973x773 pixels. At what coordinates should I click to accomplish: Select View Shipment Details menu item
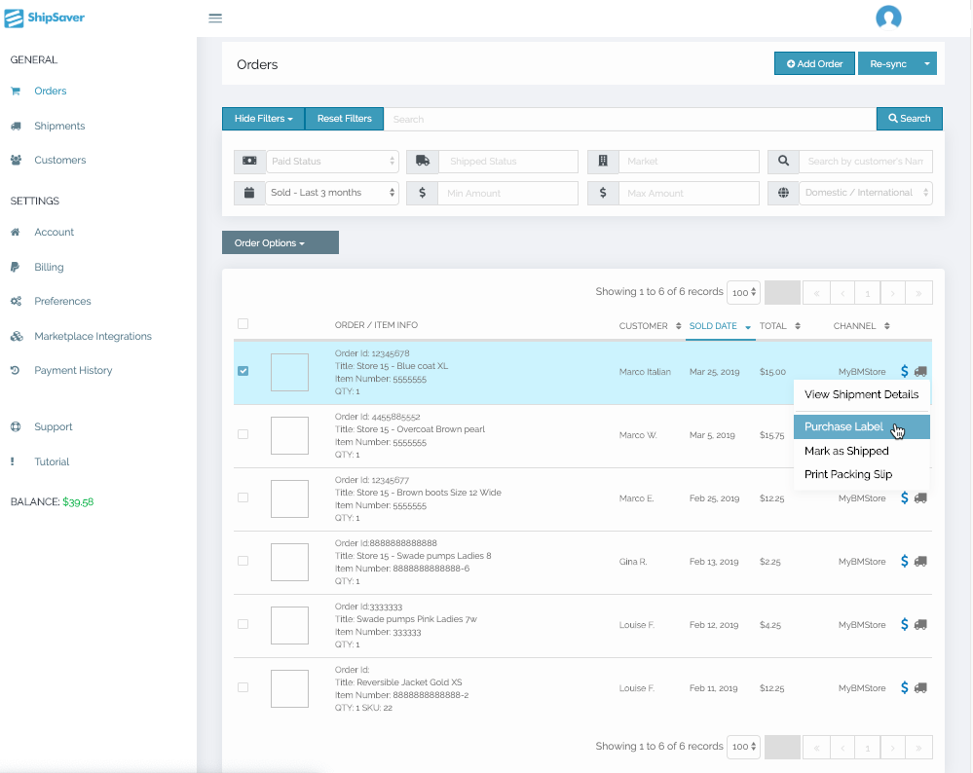(x=861, y=394)
